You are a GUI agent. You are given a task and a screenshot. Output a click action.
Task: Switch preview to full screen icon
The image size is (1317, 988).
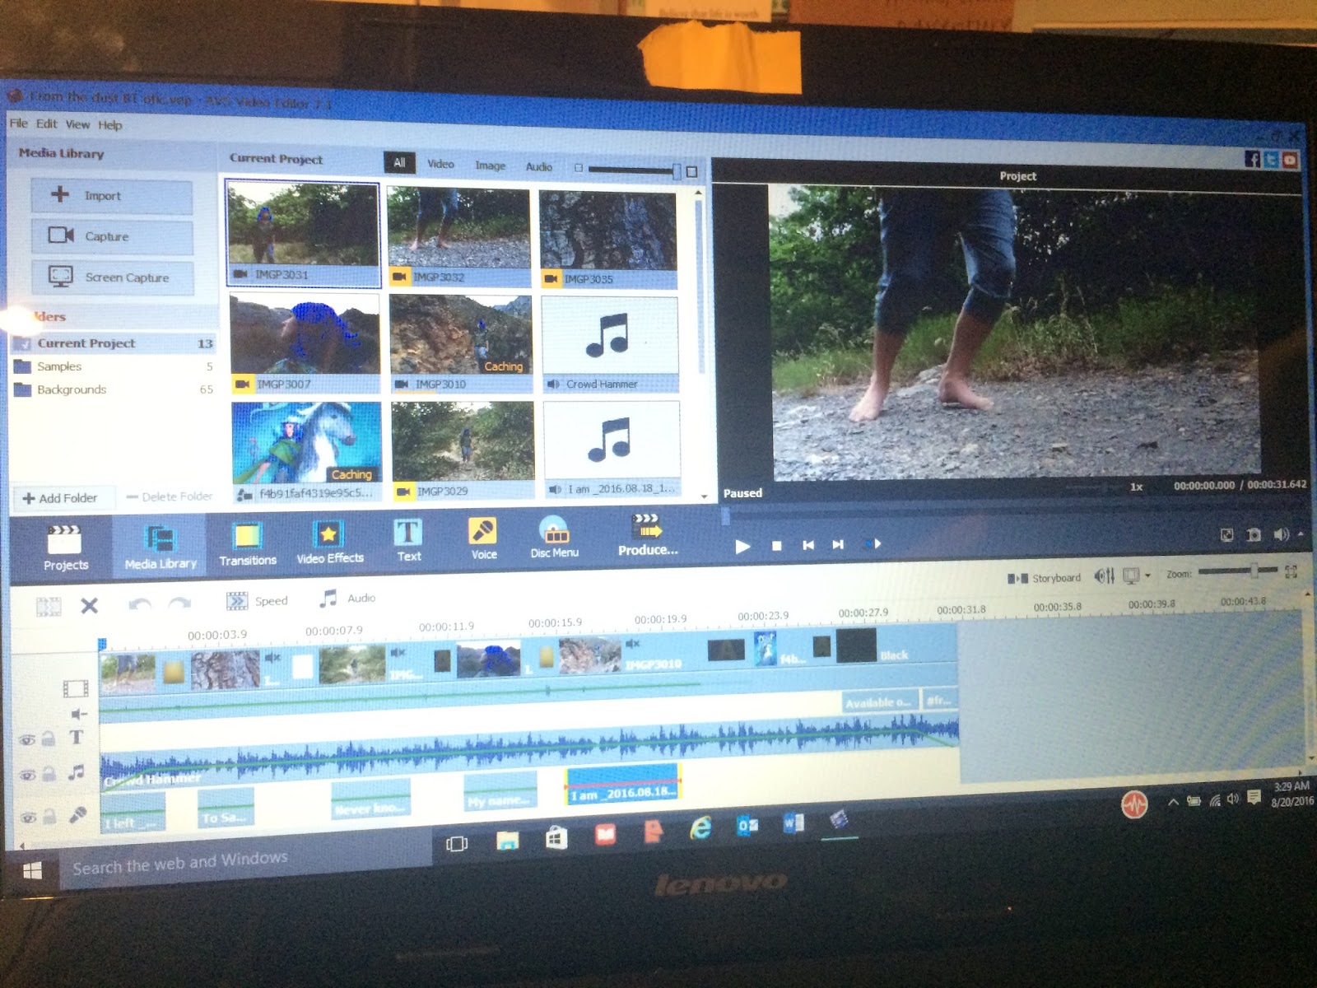(x=1226, y=535)
